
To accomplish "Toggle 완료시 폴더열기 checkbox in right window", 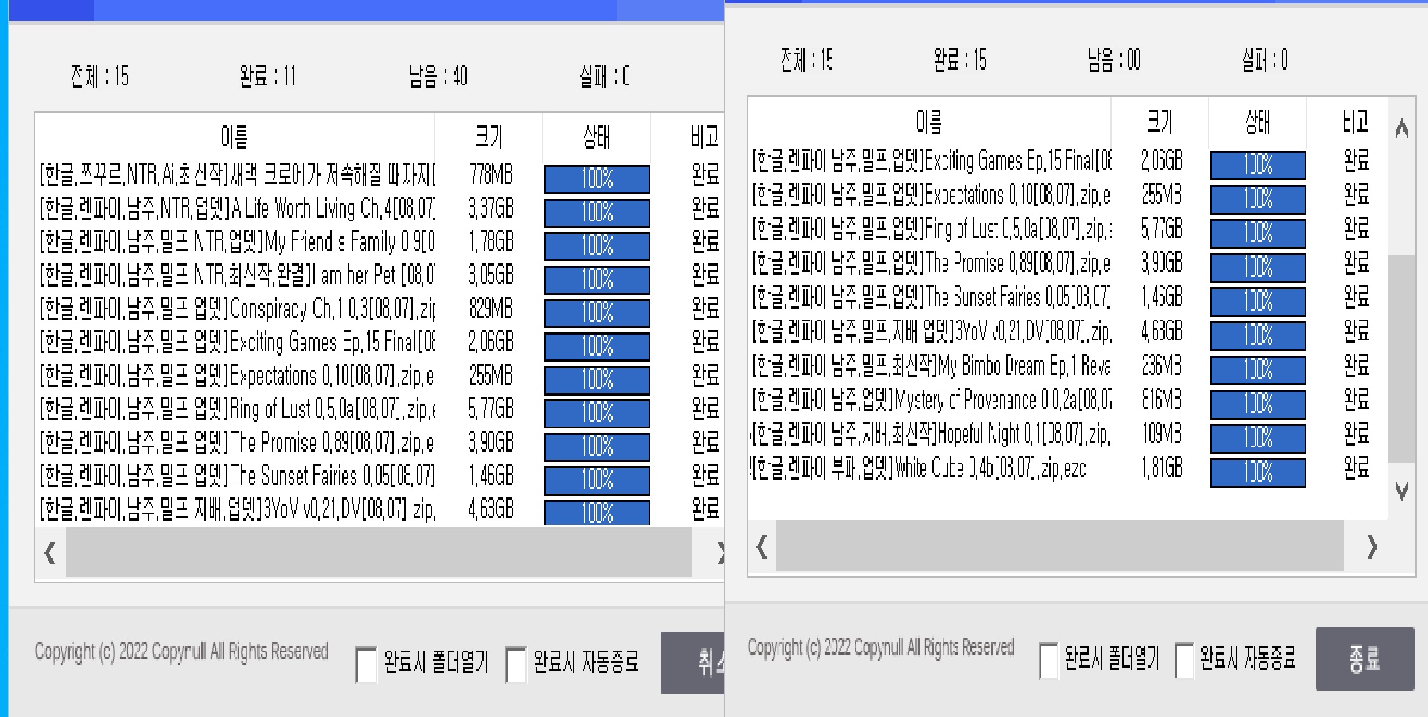I will coord(1048,660).
